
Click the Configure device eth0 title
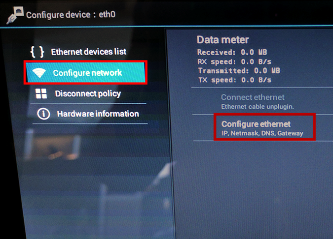[x=71, y=15]
